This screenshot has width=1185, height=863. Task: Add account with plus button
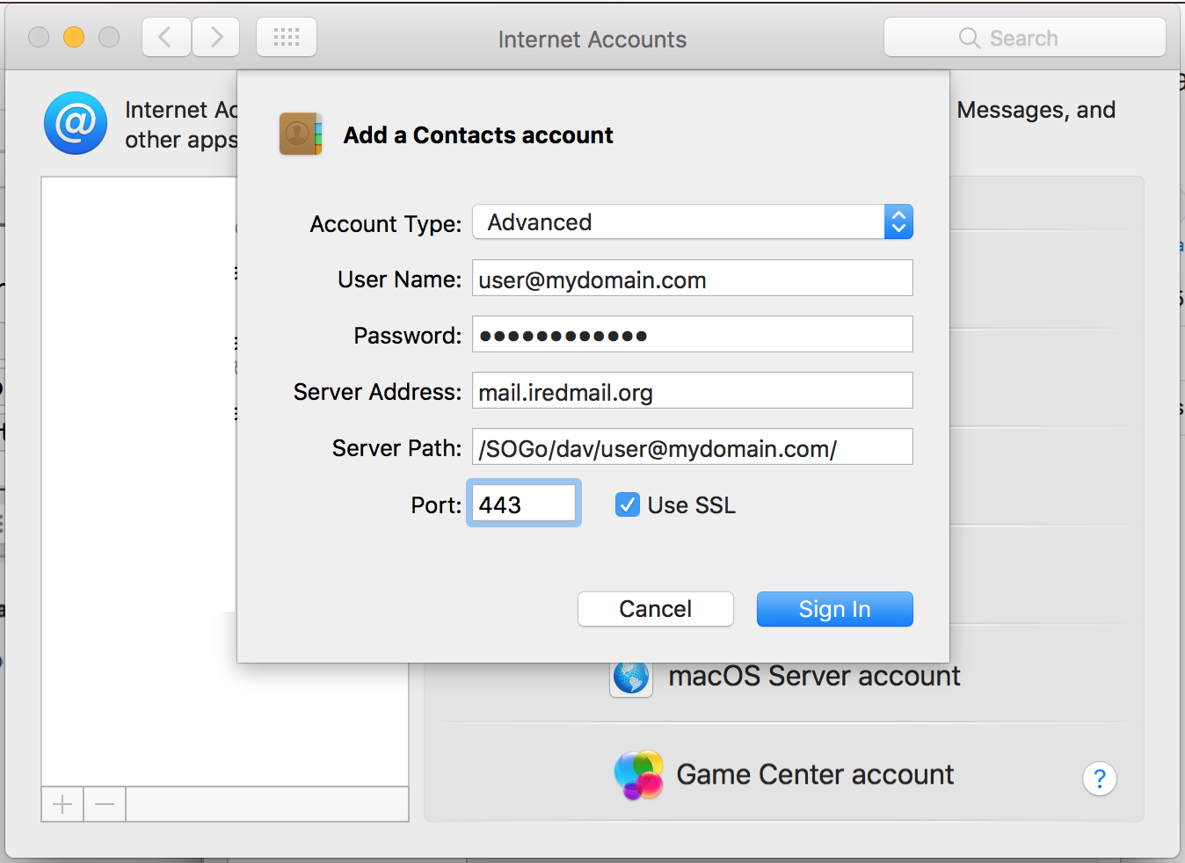62,804
